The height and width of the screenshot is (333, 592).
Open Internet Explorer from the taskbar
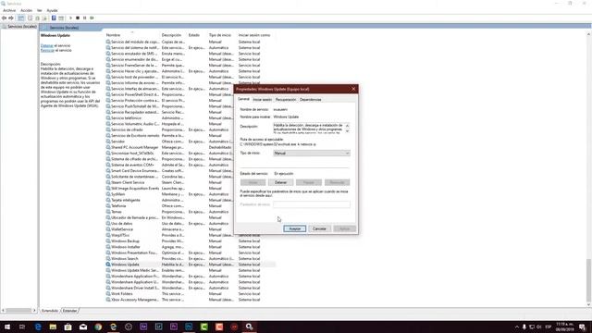tap(113, 327)
